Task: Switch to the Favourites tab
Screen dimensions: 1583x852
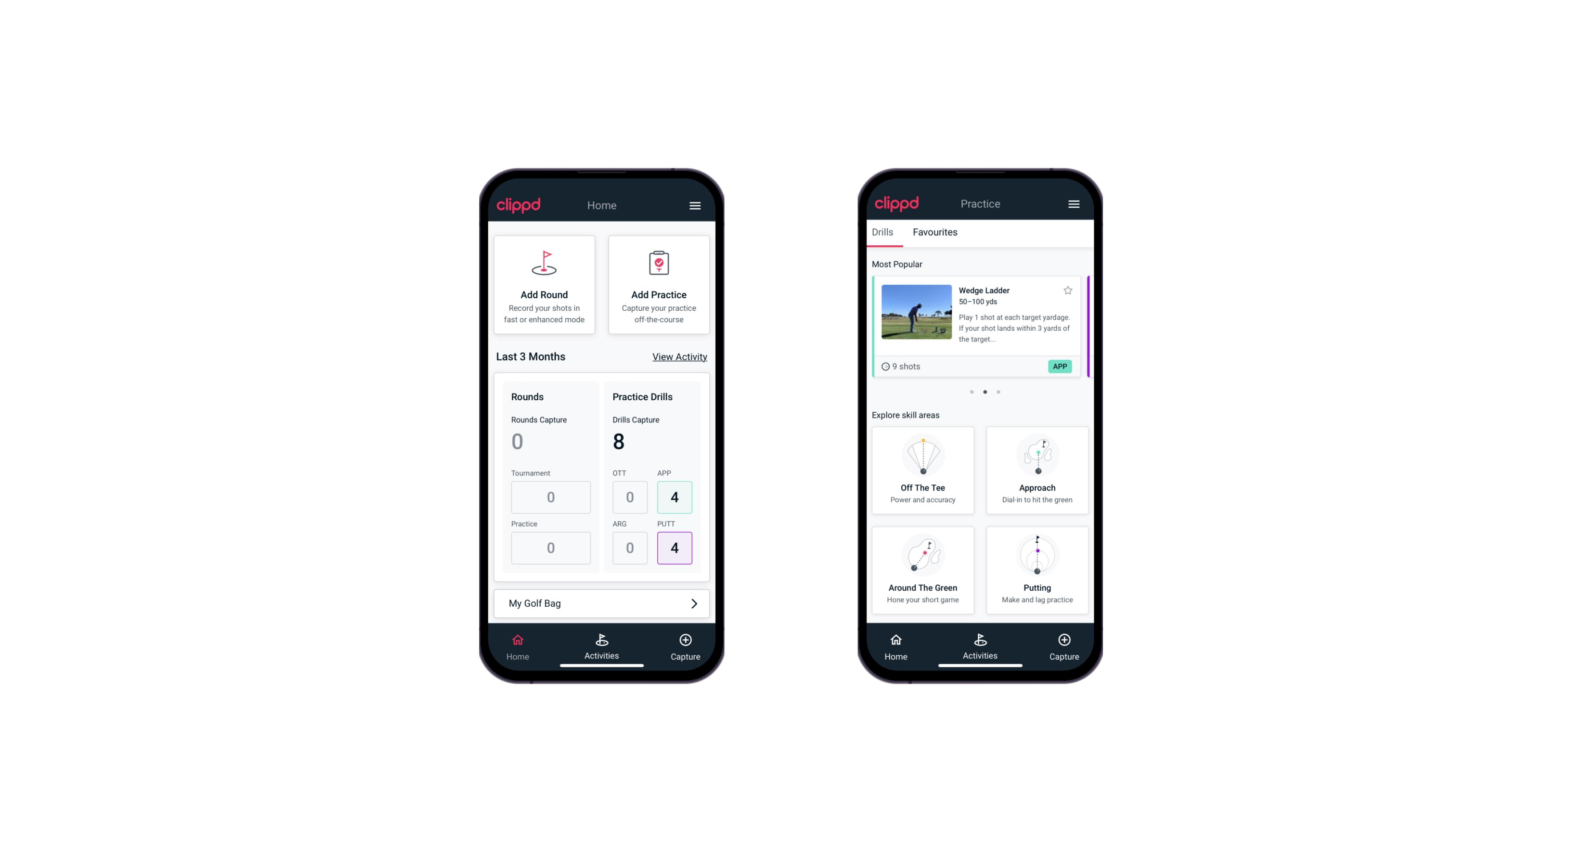Action: click(937, 232)
